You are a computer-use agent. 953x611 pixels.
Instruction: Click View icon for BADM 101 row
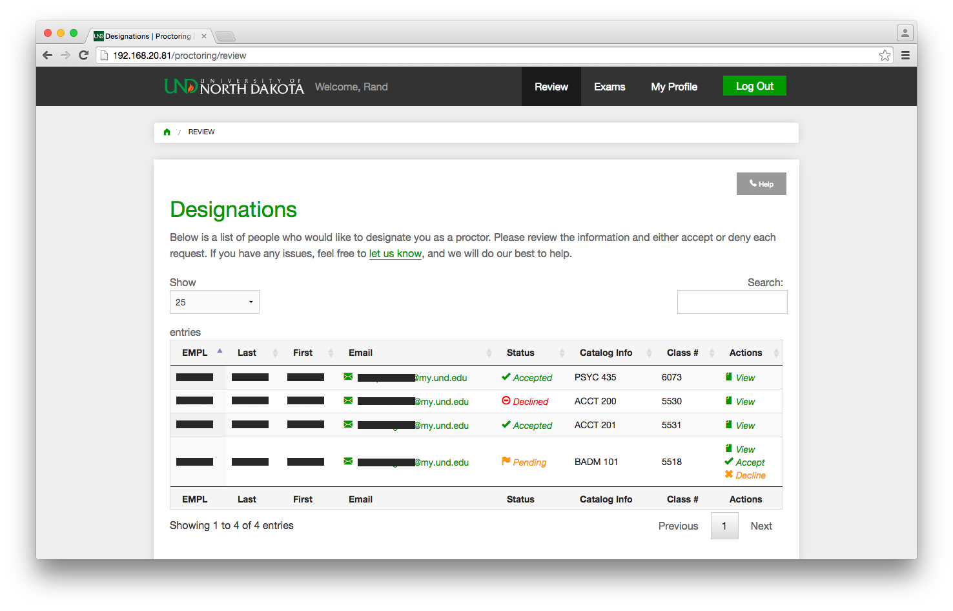point(729,448)
